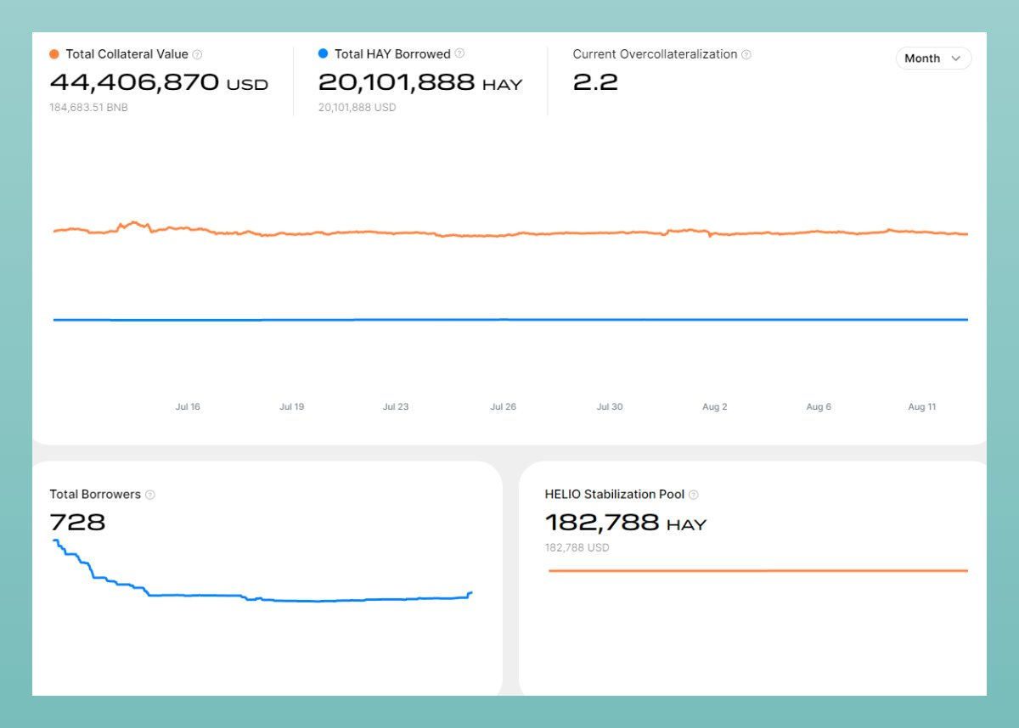Click info icon beside HELIO Stabilization Pool

(693, 495)
